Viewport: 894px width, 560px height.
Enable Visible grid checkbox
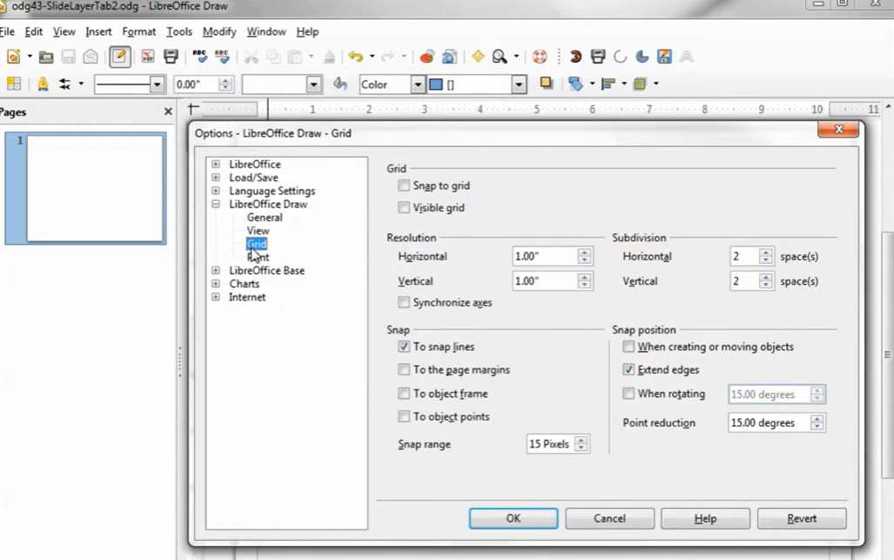click(x=404, y=207)
